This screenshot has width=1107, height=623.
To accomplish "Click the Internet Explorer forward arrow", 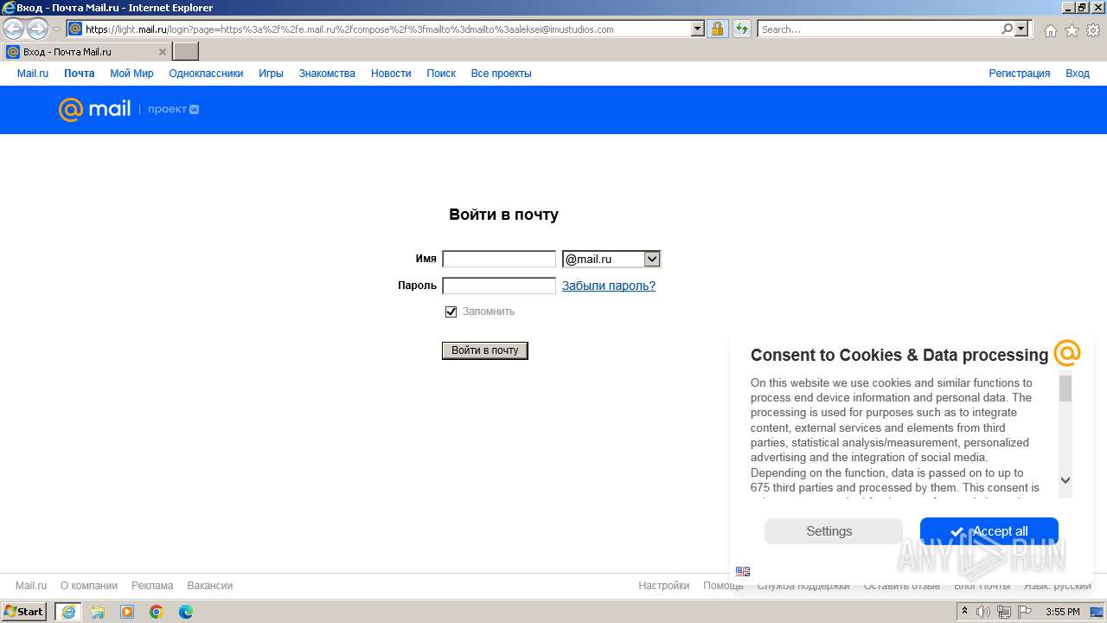I will pos(37,29).
